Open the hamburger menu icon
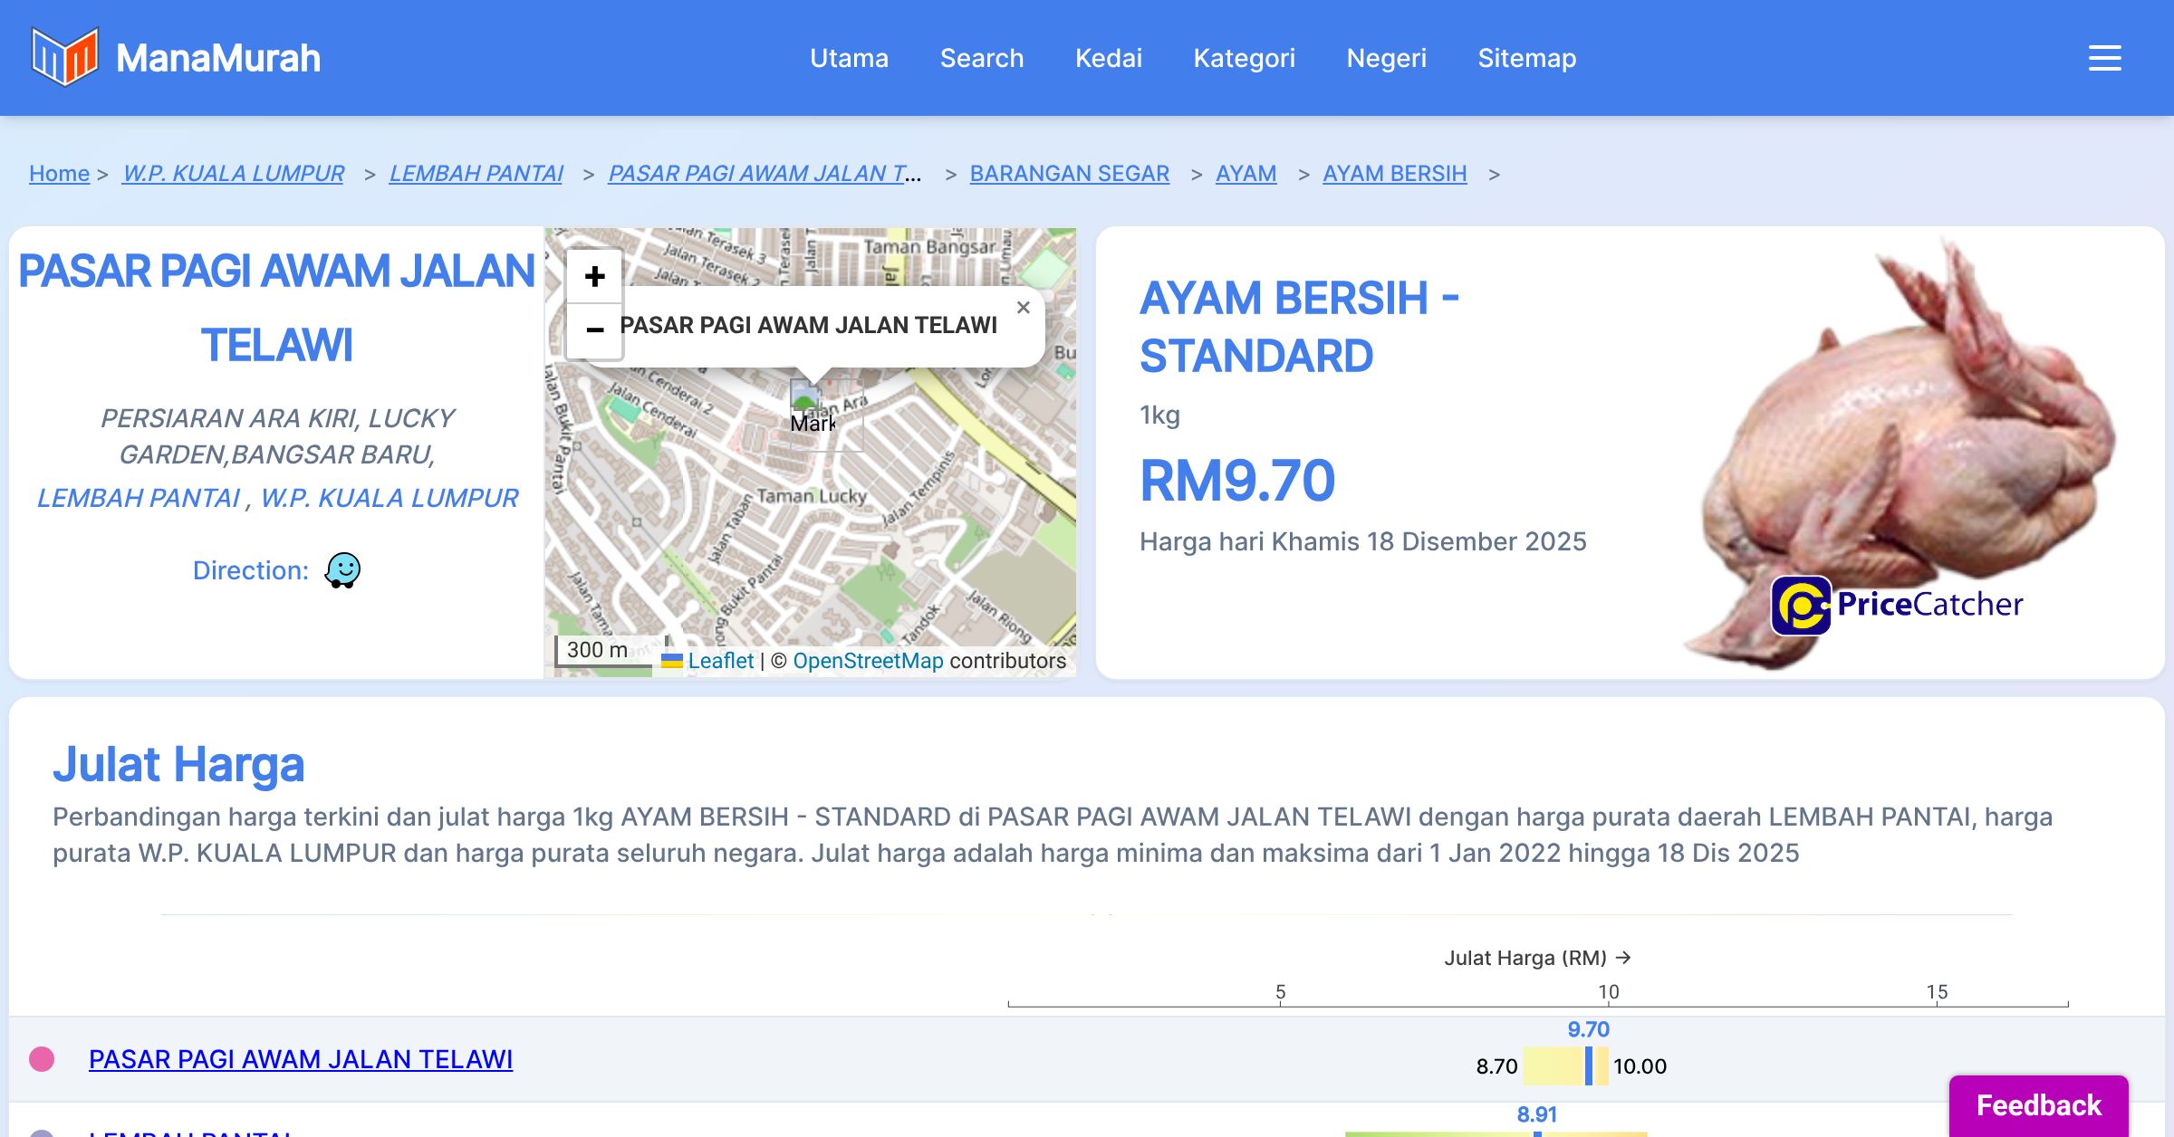This screenshot has height=1137, width=2174. 2104,58
